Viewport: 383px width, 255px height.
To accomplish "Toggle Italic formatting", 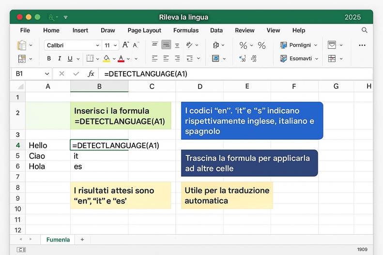I will pyautogui.click(x=60, y=59).
